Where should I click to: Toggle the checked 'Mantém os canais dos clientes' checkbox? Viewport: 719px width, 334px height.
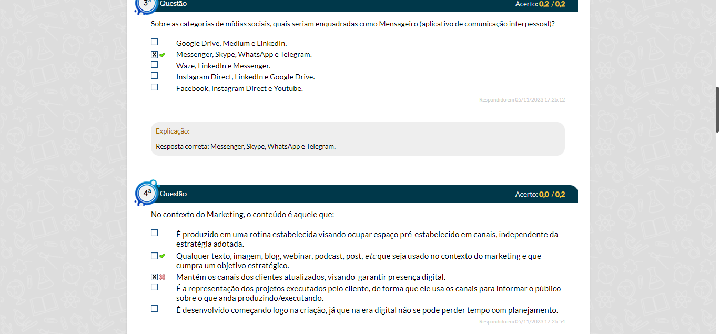[154, 277]
